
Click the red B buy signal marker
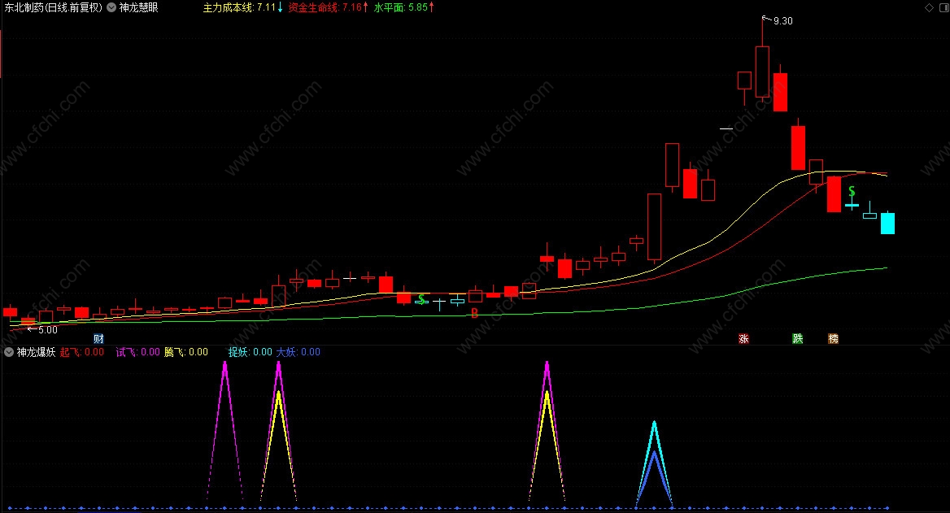475,314
